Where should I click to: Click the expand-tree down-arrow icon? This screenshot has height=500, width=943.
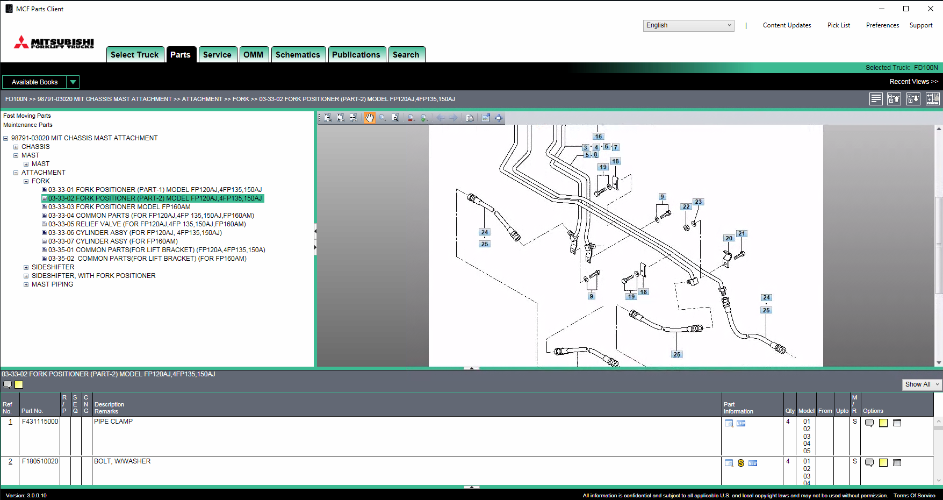tap(913, 99)
